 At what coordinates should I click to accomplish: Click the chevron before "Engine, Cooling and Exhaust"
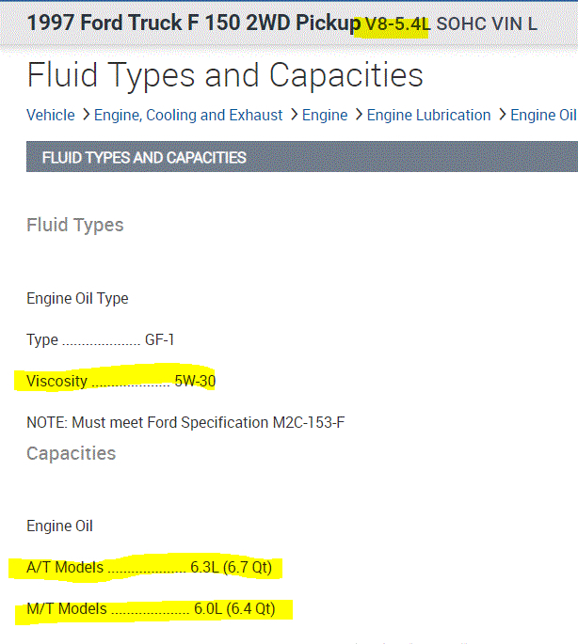click(x=86, y=116)
